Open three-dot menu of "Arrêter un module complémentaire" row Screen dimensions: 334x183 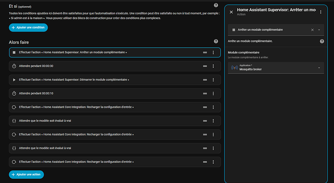pos(213,52)
